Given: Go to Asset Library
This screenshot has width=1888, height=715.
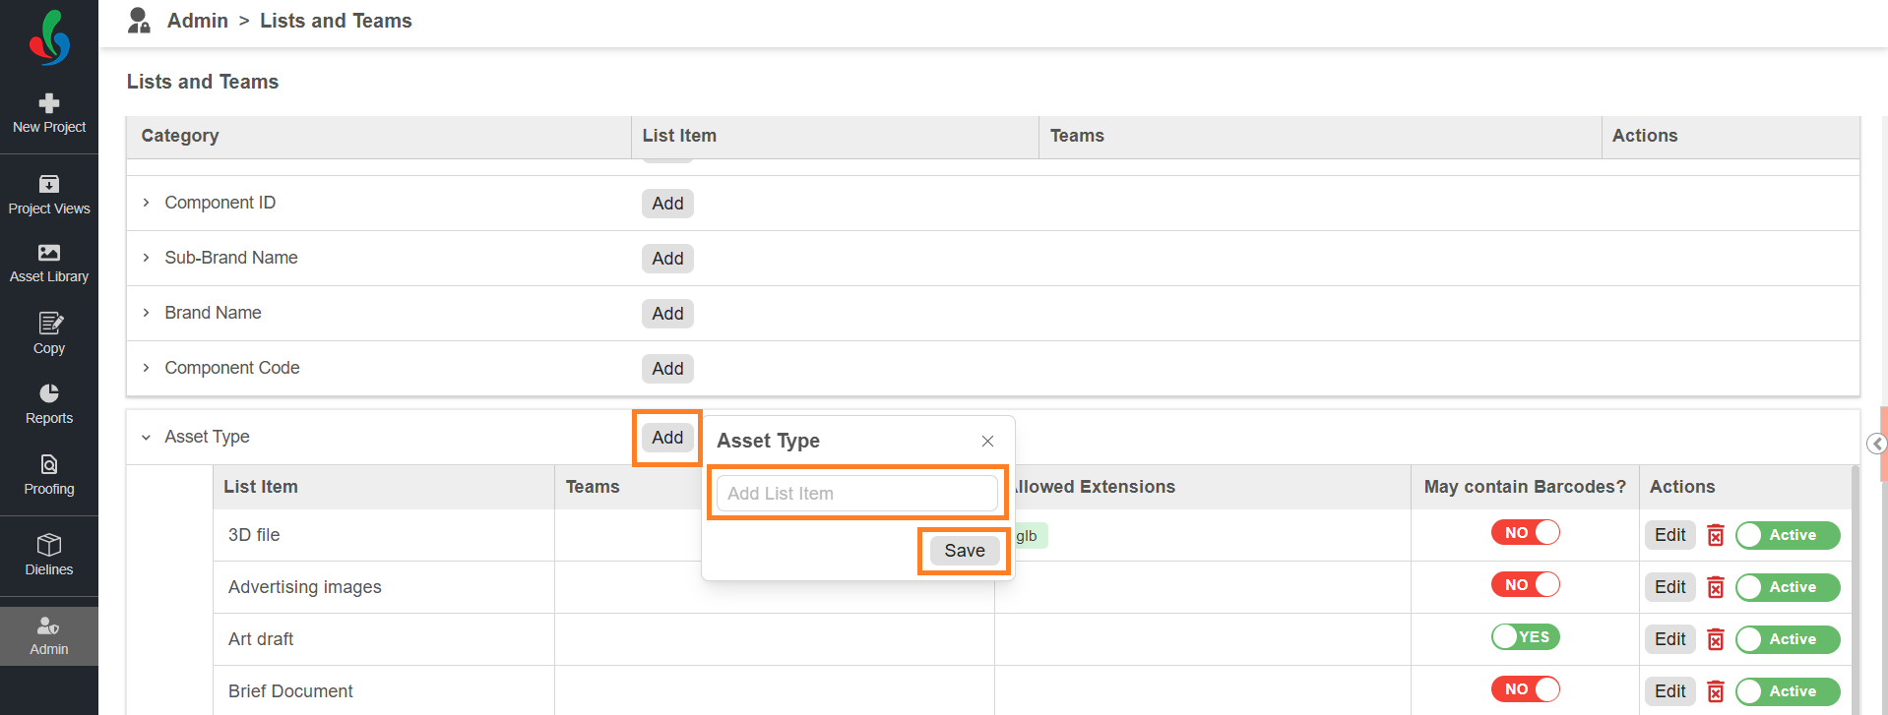Looking at the screenshot, I should pos(49,264).
